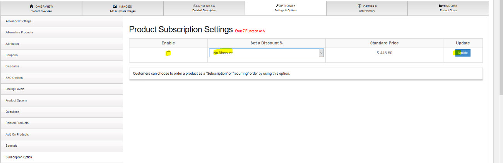This screenshot has width=503, height=163.
Task: Enable the product subscription checkbox
Action: click(x=168, y=53)
